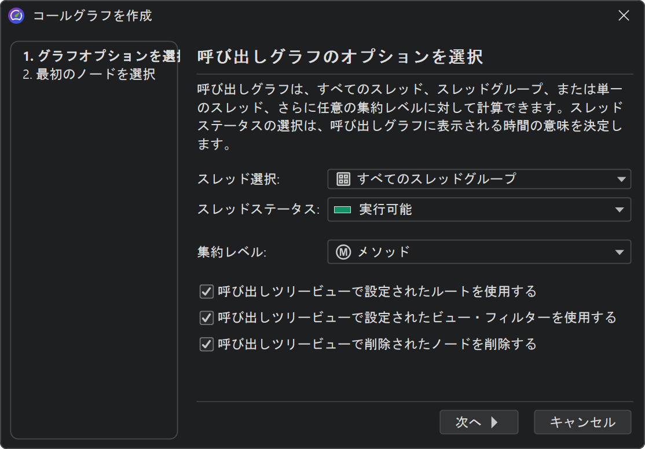The height and width of the screenshot is (449, 645).
Task: Click the スレッドステータス: label
Action: [259, 210]
